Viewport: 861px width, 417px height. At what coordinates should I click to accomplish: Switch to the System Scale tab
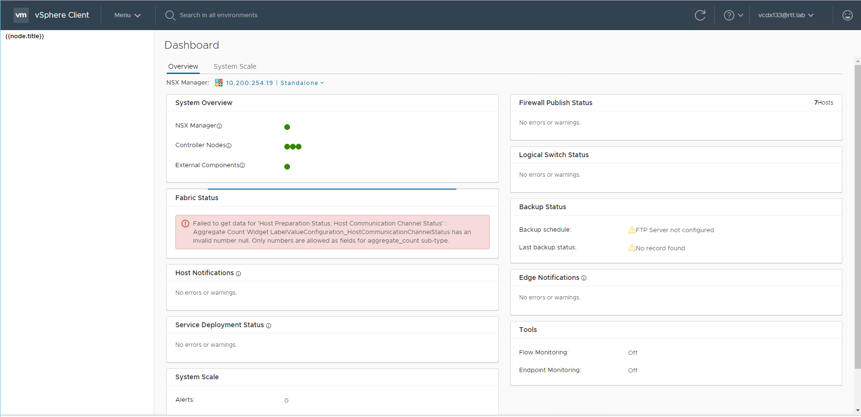point(235,66)
